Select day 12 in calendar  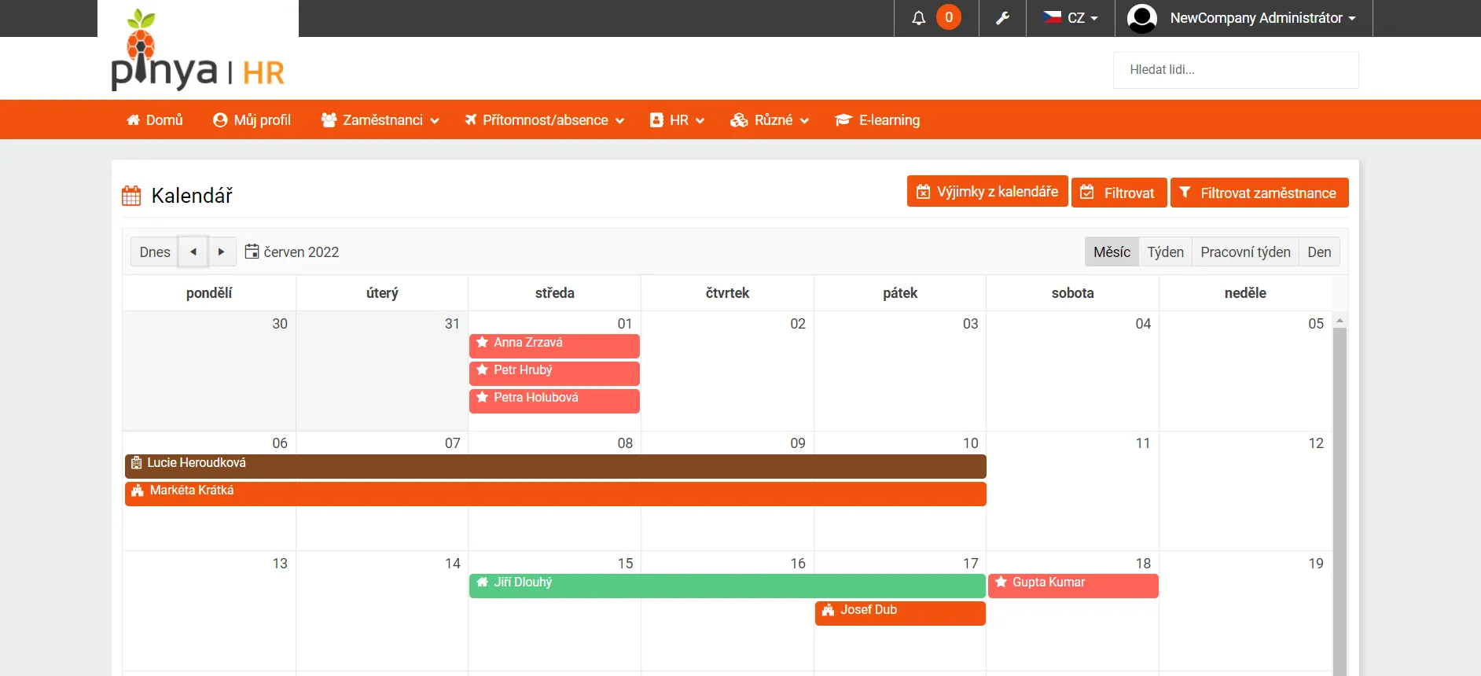[1316, 443]
